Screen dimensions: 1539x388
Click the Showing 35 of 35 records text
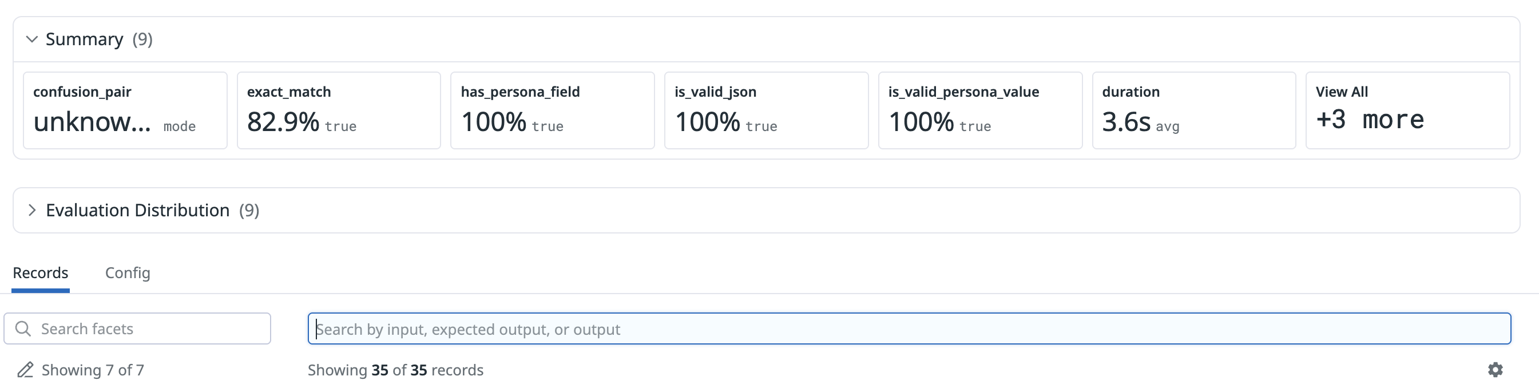pyautogui.click(x=395, y=370)
